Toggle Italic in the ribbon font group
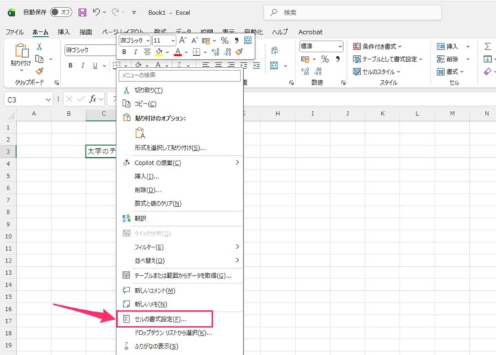Screen dimensions: 496x355 [83, 65]
